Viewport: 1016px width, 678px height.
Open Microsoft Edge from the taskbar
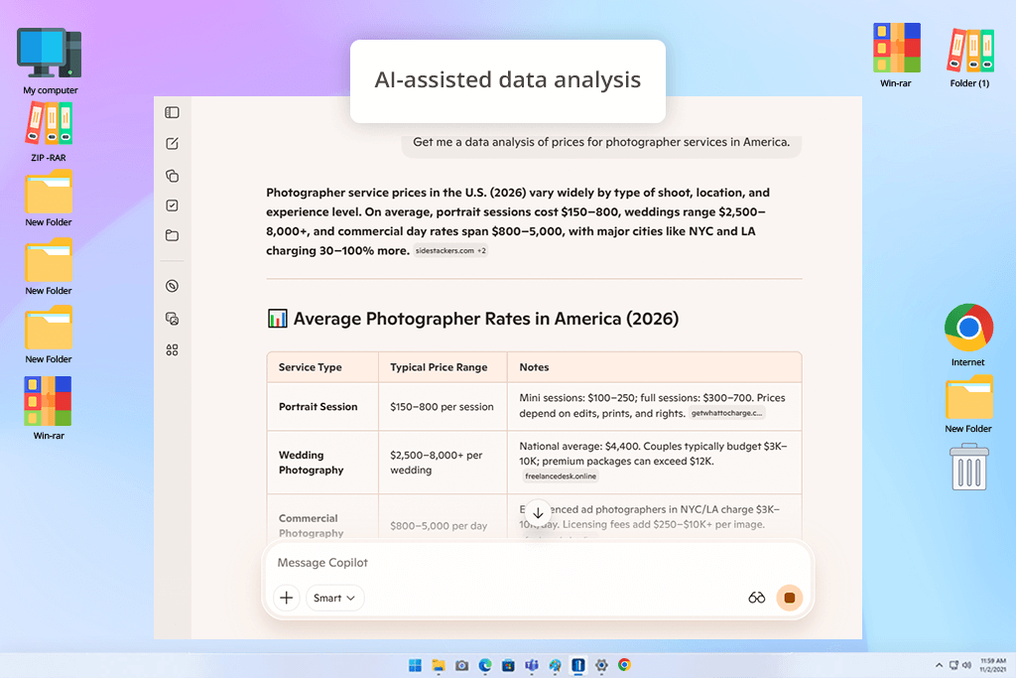(484, 665)
